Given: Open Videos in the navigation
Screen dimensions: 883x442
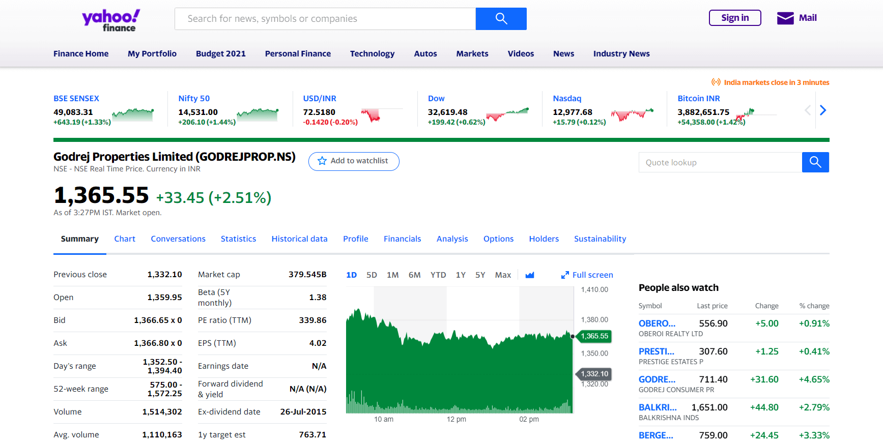Looking at the screenshot, I should [521, 54].
